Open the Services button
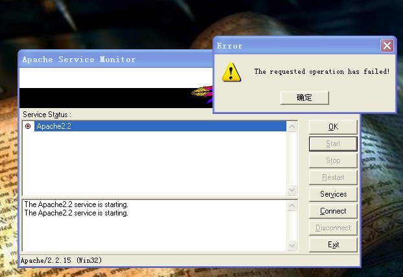 point(333,194)
